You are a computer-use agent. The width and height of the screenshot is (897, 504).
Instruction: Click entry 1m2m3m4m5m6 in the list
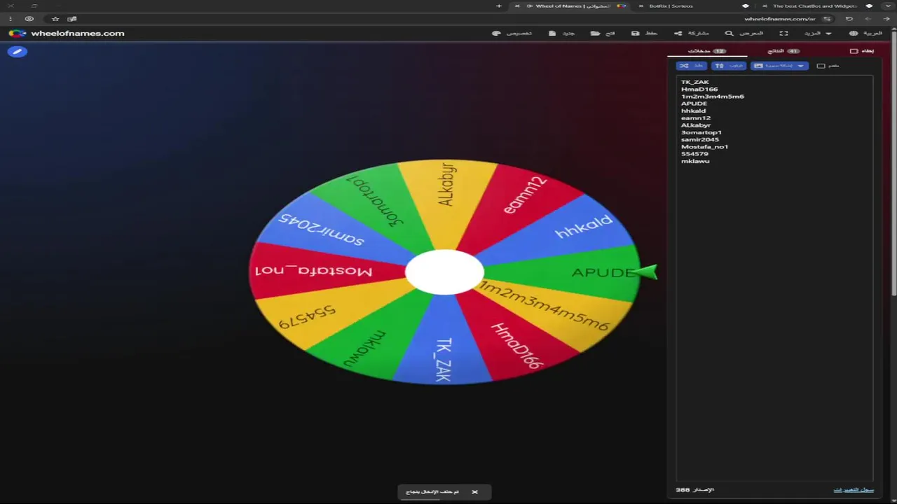(713, 97)
